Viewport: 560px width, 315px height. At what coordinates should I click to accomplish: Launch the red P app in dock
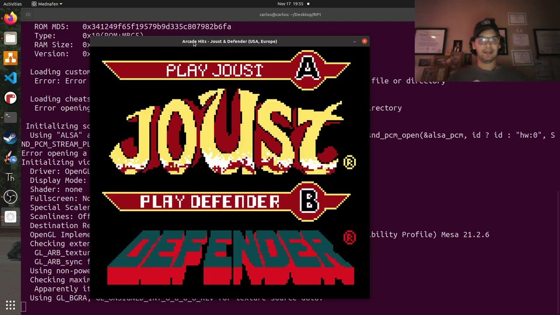[x=10, y=98]
